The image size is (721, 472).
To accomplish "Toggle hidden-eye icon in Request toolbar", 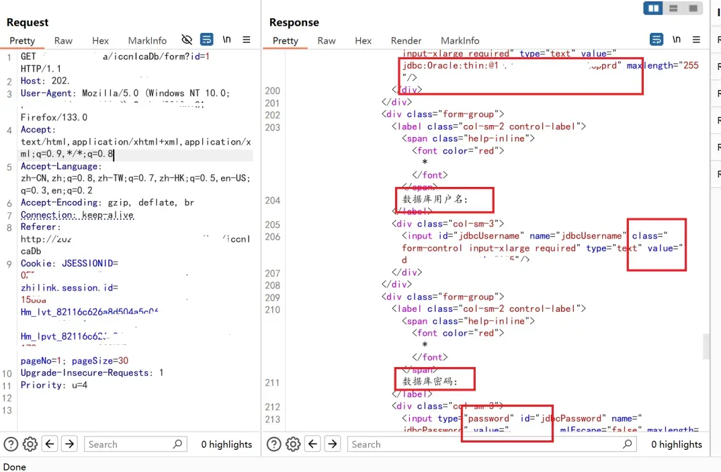I will 187,40.
